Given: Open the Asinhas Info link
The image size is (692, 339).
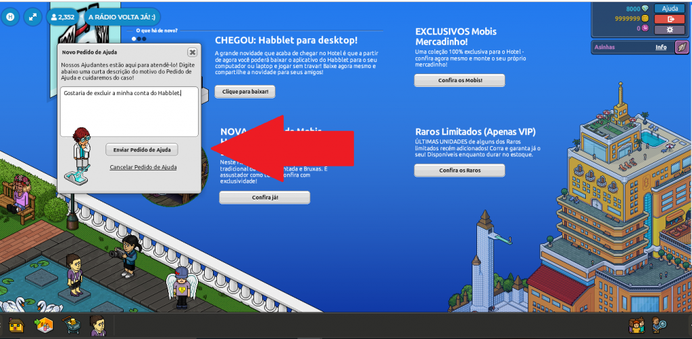Looking at the screenshot, I should point(661,47).
